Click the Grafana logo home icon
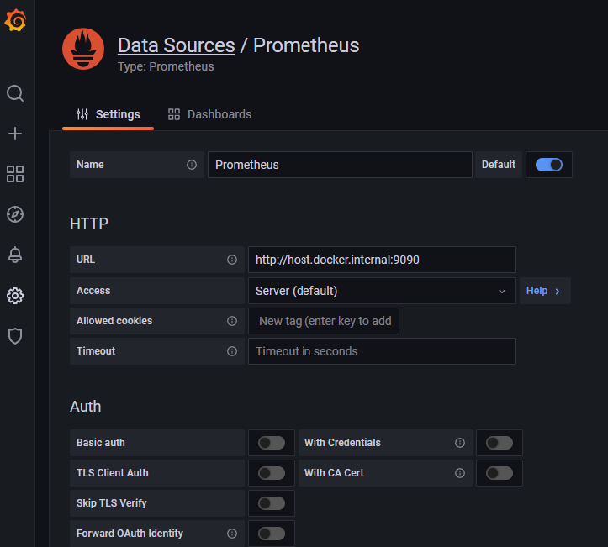 15,21
